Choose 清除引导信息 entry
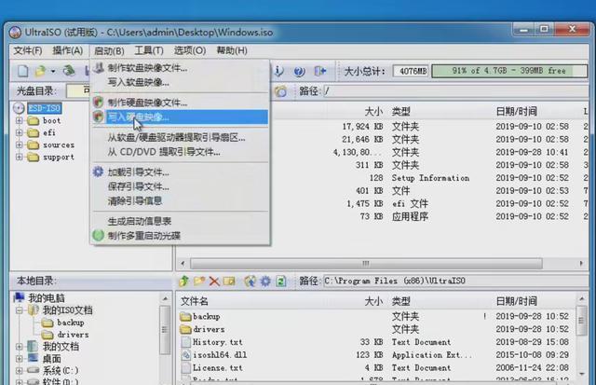 (x=181, y=200)
